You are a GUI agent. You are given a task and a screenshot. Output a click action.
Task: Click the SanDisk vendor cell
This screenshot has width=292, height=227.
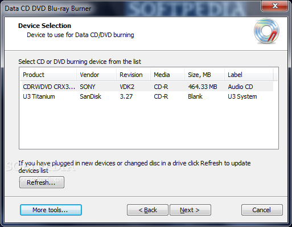point(91,96)
